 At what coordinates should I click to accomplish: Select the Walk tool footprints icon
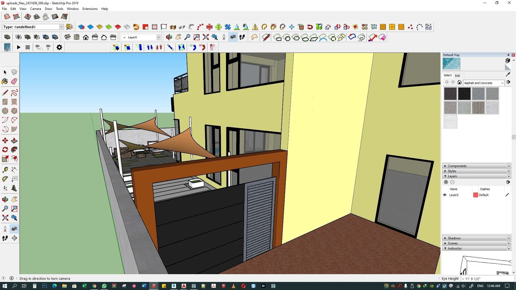point(5,238)
